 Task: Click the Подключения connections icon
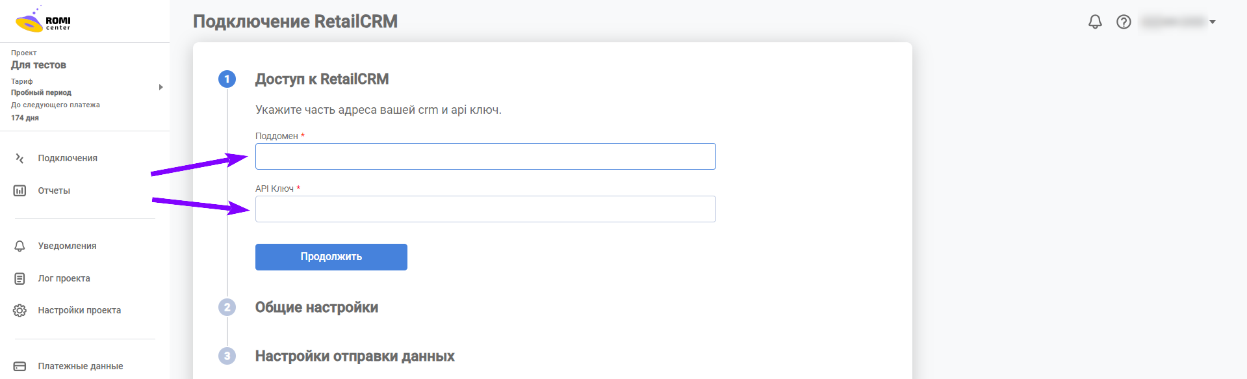click(x=19, y=158)
